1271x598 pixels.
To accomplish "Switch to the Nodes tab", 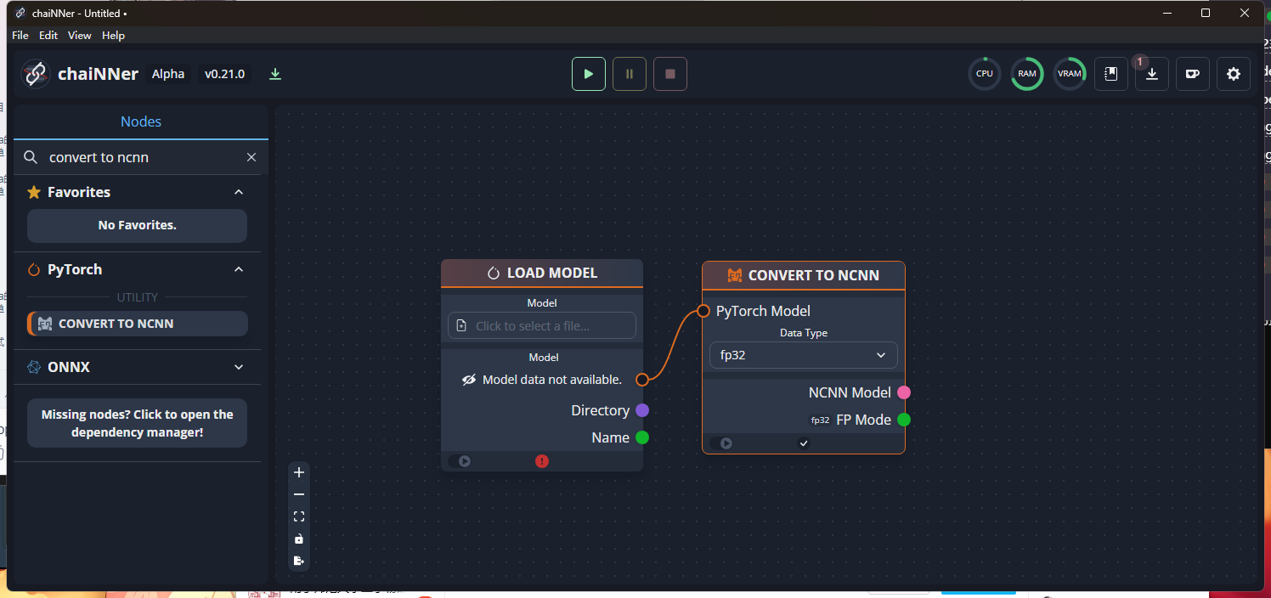I will (x=141, y=121).
